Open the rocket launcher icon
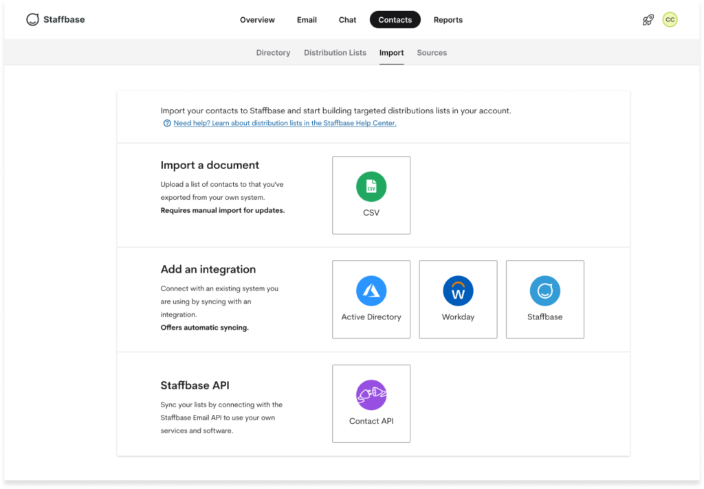Image resolution: width=704 pixels, height=489 pixels. coord(647,20)
